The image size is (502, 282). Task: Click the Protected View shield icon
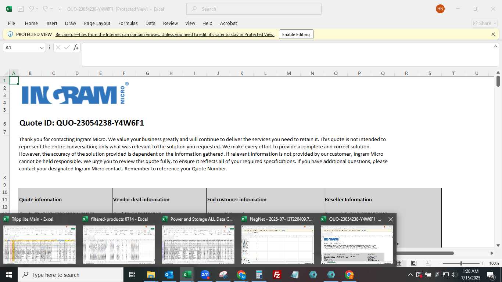coord(10,34)
